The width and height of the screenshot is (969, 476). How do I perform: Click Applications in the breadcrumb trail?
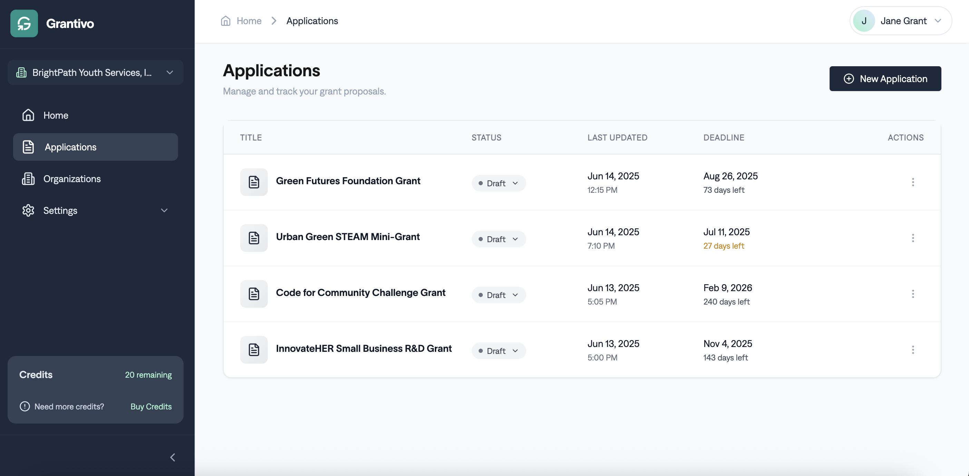click(x=312, y=21)
